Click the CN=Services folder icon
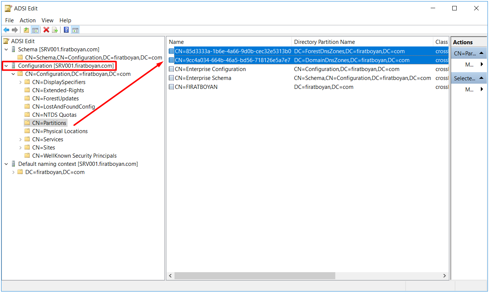 27,139
